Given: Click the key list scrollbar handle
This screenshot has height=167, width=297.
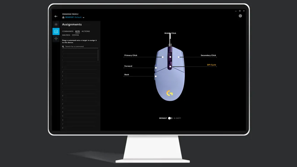Looking at the screenshot, I should (x=98, y=55).
